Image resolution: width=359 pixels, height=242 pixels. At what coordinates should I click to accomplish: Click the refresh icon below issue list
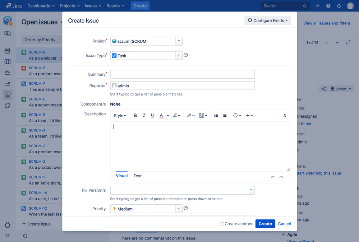click(25, 236)
